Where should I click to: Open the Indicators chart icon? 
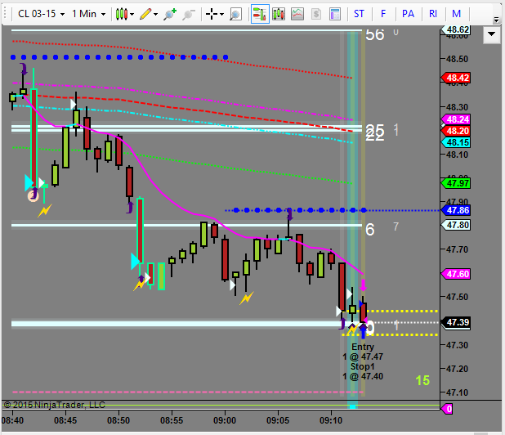[297, 14]
